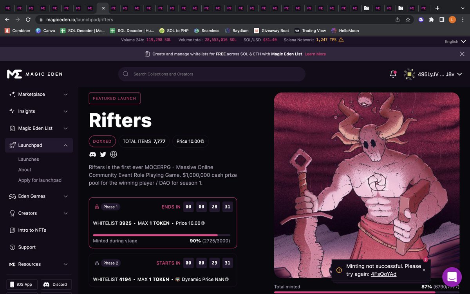Open the browser extensions puzzle icon

(432, 20)
